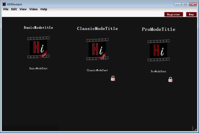The image size is (199, 133).
Task: Click the BasicModetitle heading
Action: [x=39, y=28]
